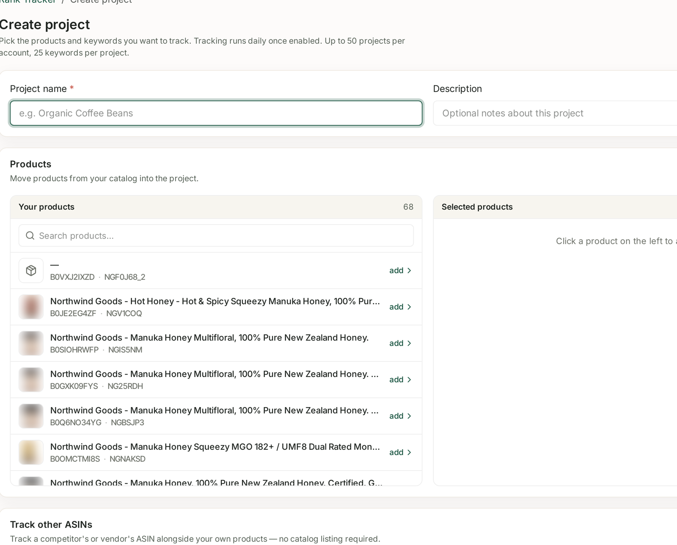Click thumbnail for product B0SIOHRWFP
The image size is (677, 545).
(31, 343)
